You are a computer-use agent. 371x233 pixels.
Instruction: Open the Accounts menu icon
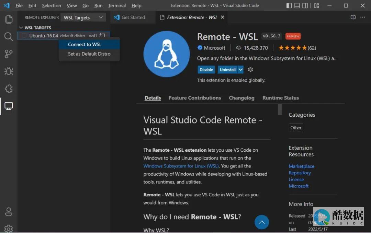9,212
